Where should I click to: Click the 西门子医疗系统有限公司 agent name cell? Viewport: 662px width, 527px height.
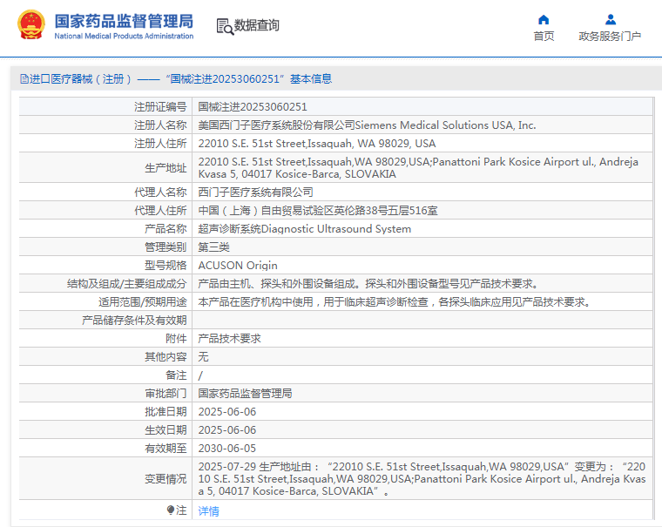click(255, 193)
